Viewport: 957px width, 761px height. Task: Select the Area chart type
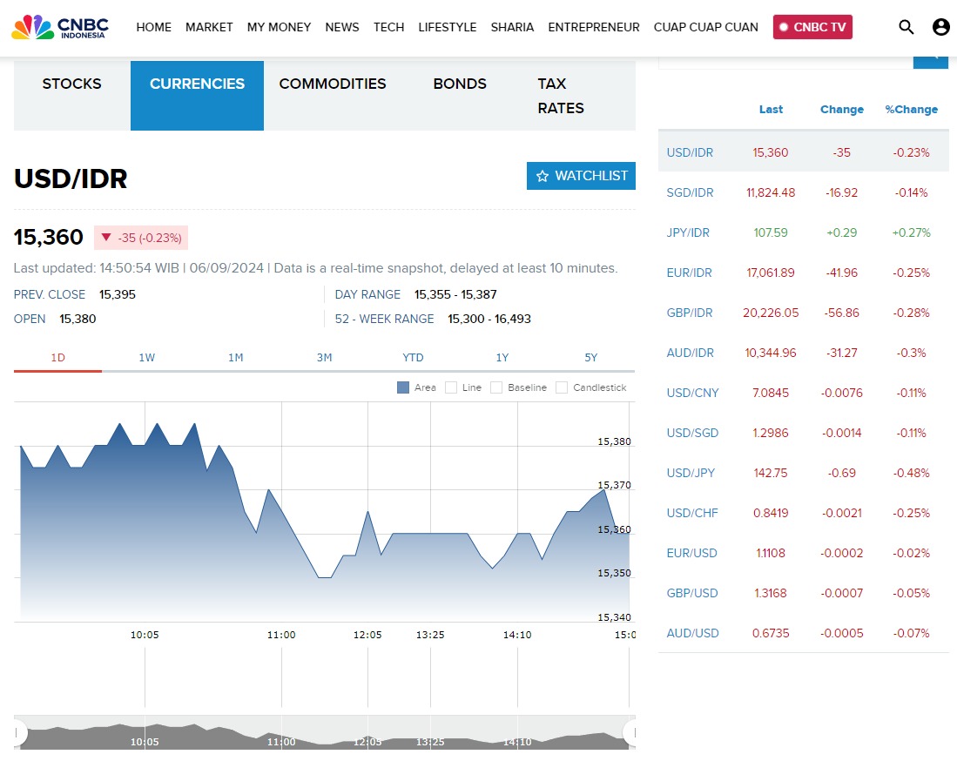pos(403,387)
